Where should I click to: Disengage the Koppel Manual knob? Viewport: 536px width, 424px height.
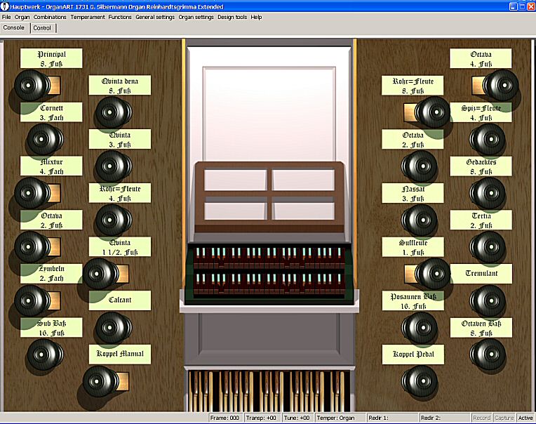(x=100, y=381)
